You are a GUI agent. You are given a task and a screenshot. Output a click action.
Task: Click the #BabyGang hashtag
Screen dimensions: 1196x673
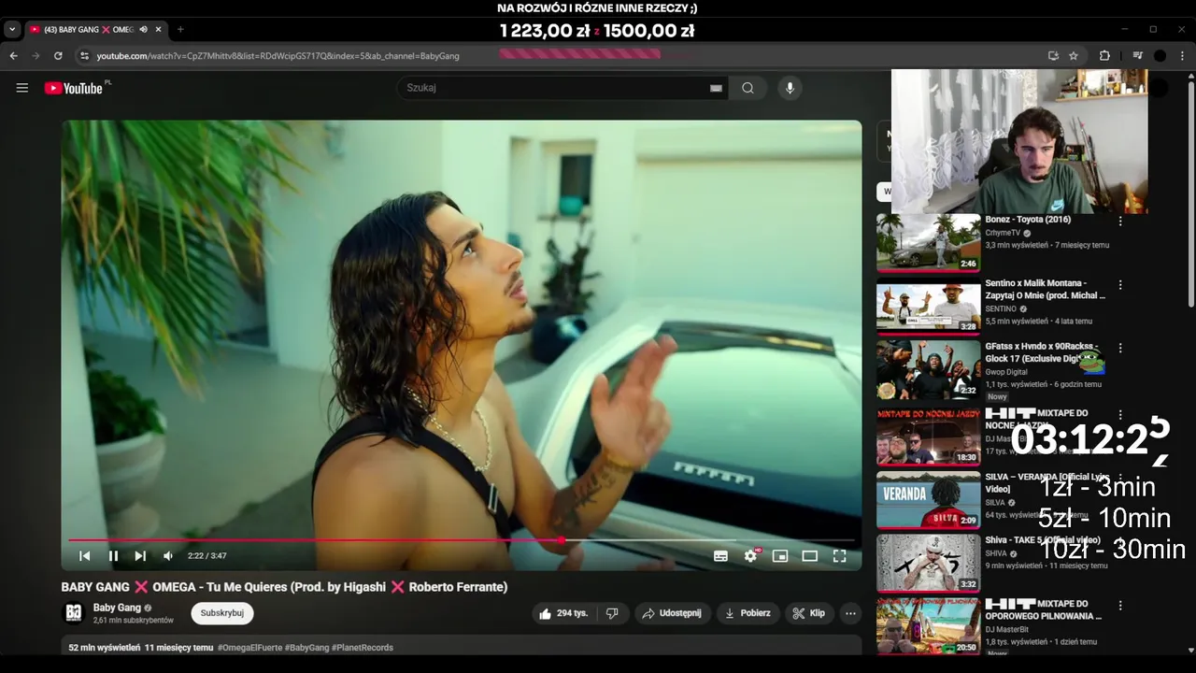[x=307, y=648]
